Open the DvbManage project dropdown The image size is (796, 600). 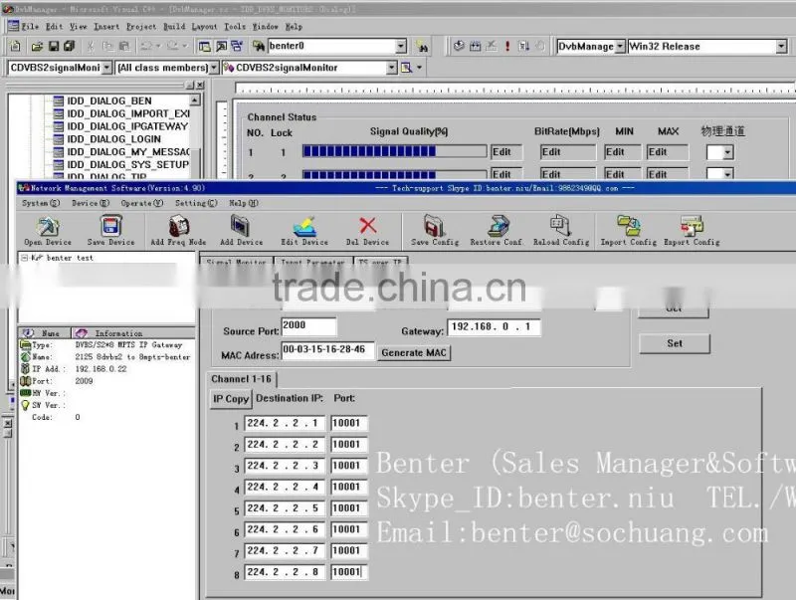tap(620, 47)
